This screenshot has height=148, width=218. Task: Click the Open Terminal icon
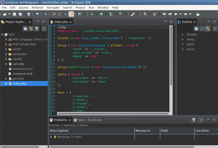37,14
